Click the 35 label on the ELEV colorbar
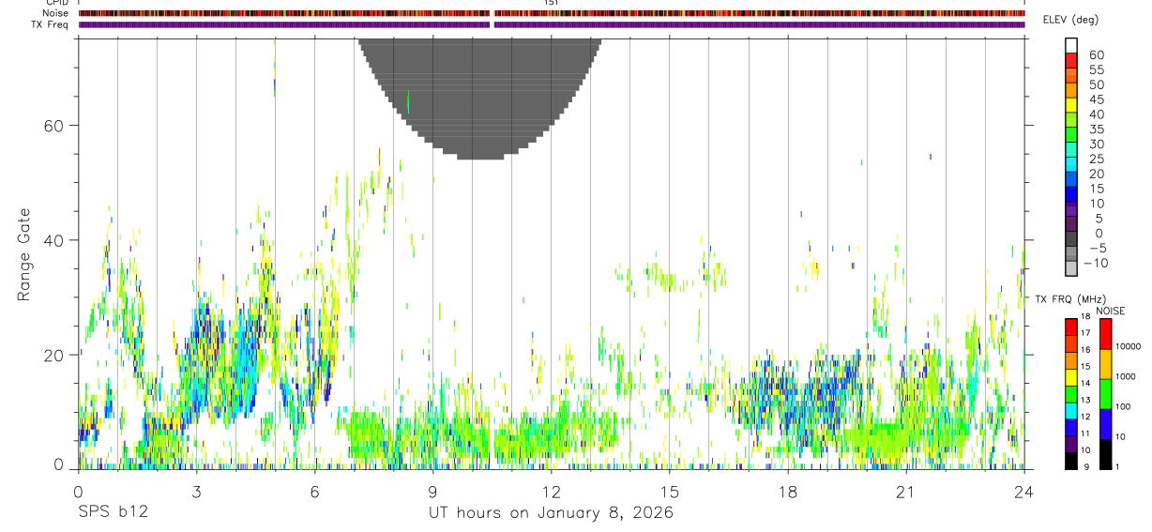1152x532 pixels. pyautogui.click(x=1096, y=129)
